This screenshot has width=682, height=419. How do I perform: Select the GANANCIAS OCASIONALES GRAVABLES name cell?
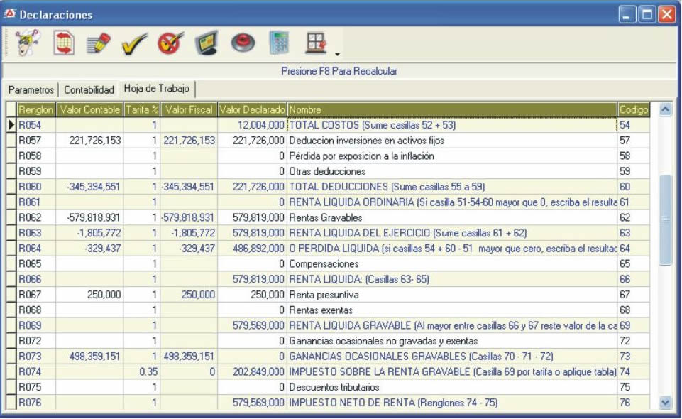point(452,357)
